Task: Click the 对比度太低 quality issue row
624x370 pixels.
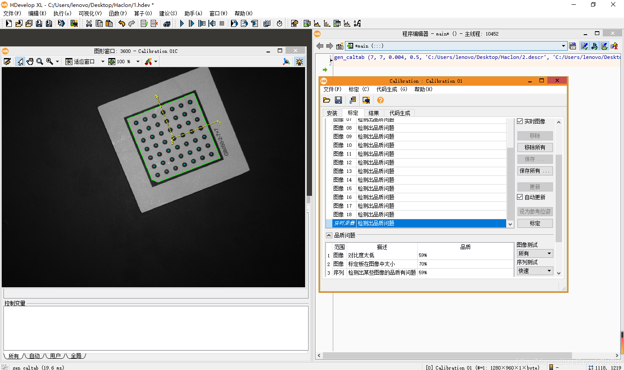Action: click(x=419, y=255)
